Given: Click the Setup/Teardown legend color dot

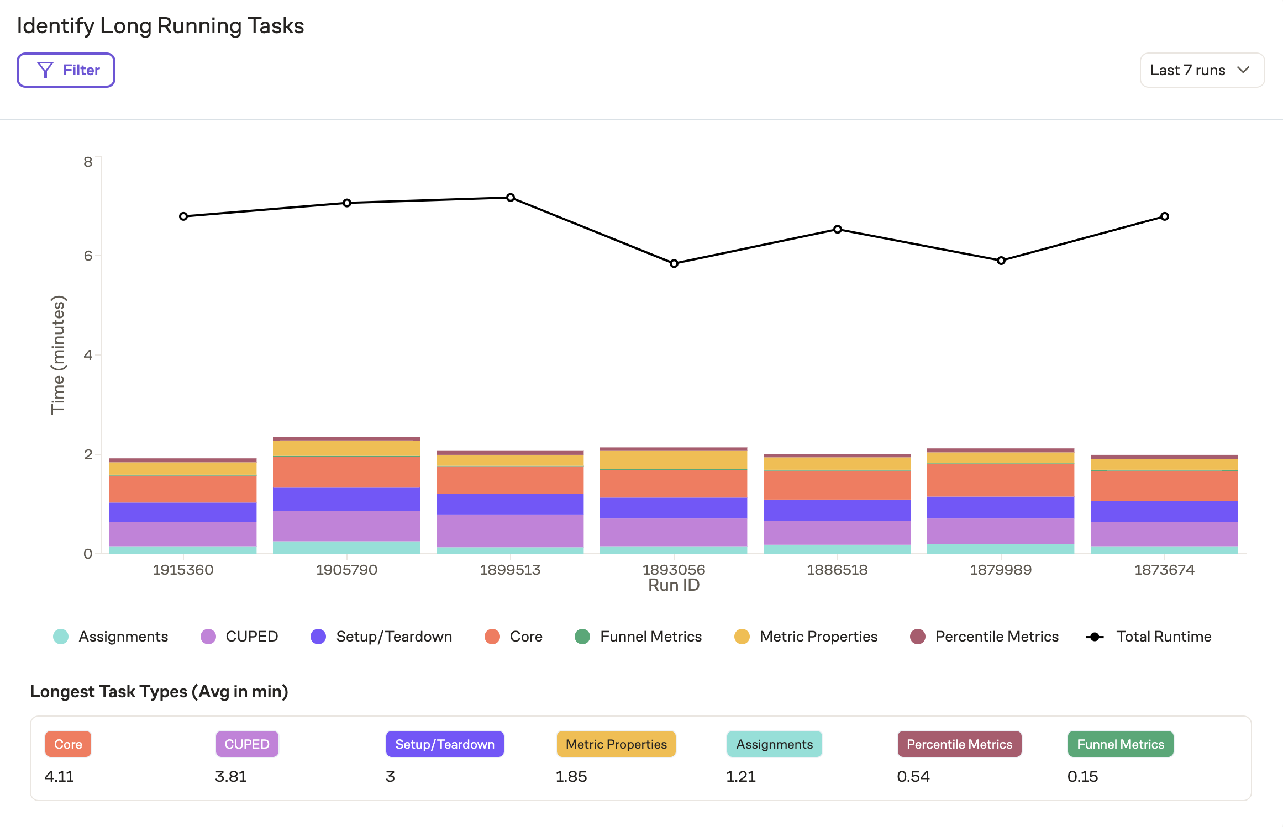Looking at the screenshot, I should [x=318, y=636].
